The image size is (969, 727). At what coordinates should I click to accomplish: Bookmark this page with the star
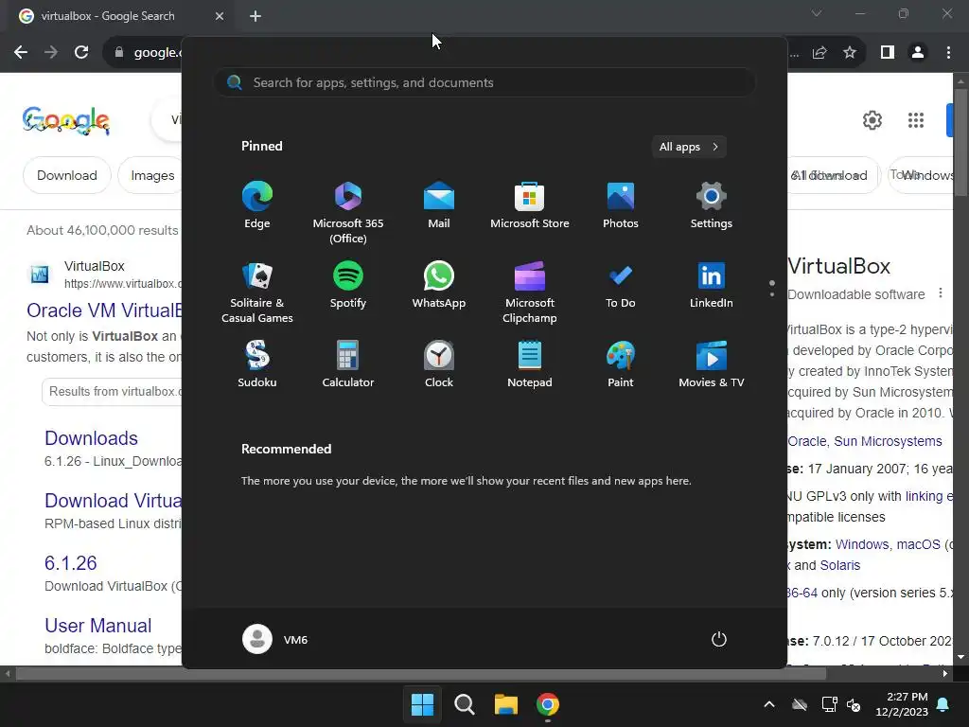tap(850, 53)
